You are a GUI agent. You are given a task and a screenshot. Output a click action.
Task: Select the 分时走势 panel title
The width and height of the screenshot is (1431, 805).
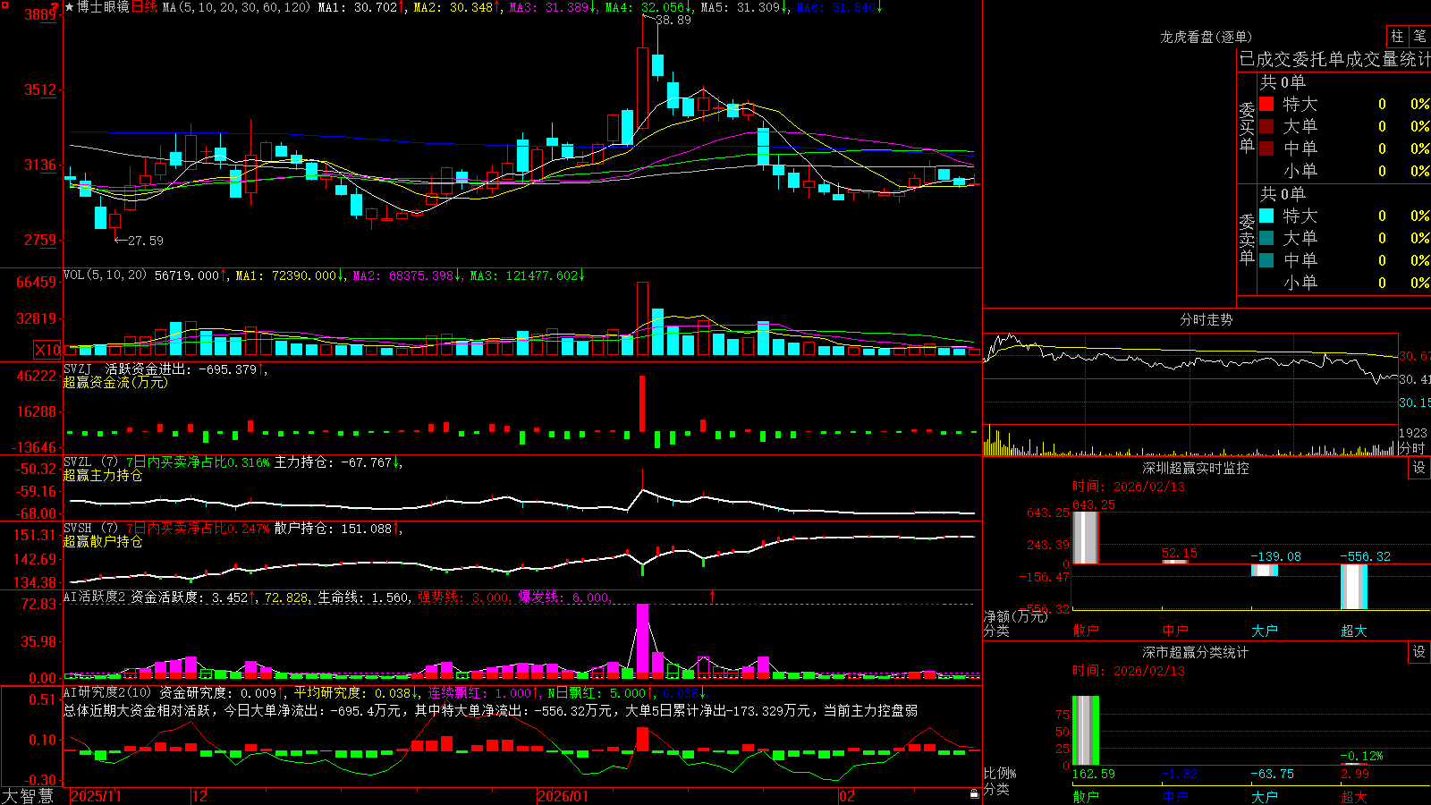(1206, 319)
